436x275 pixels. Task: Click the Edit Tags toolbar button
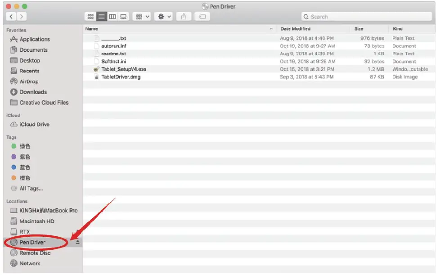pyautogui.click(x=202, y=17)
